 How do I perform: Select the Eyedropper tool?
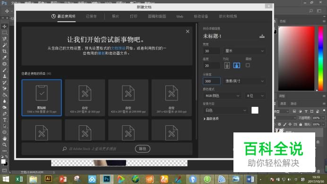(4, 58)
